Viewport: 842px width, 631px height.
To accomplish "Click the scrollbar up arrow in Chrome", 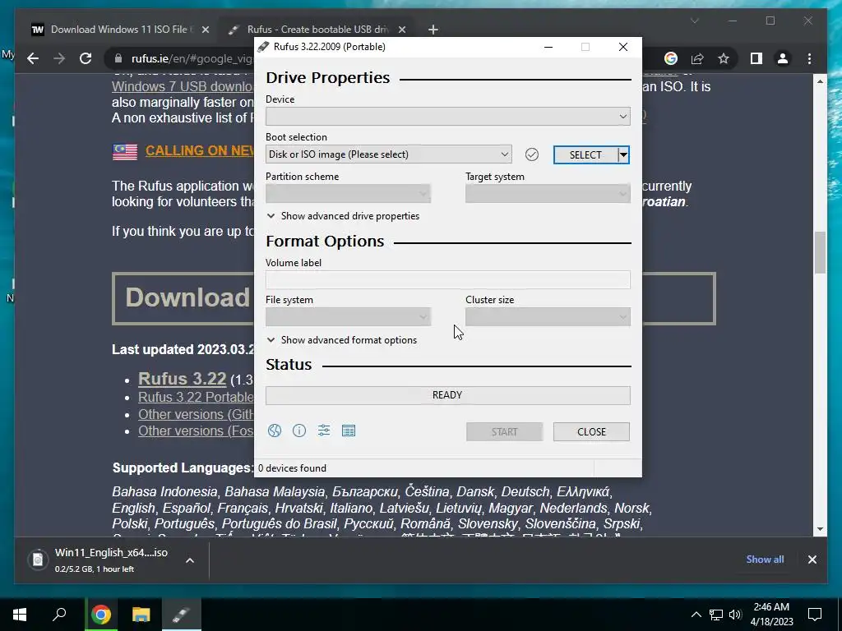I will (x=820, y=81).
